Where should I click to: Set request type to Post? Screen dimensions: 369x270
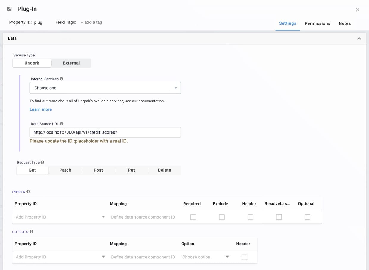pyautogui.click(x=98, y=170)
